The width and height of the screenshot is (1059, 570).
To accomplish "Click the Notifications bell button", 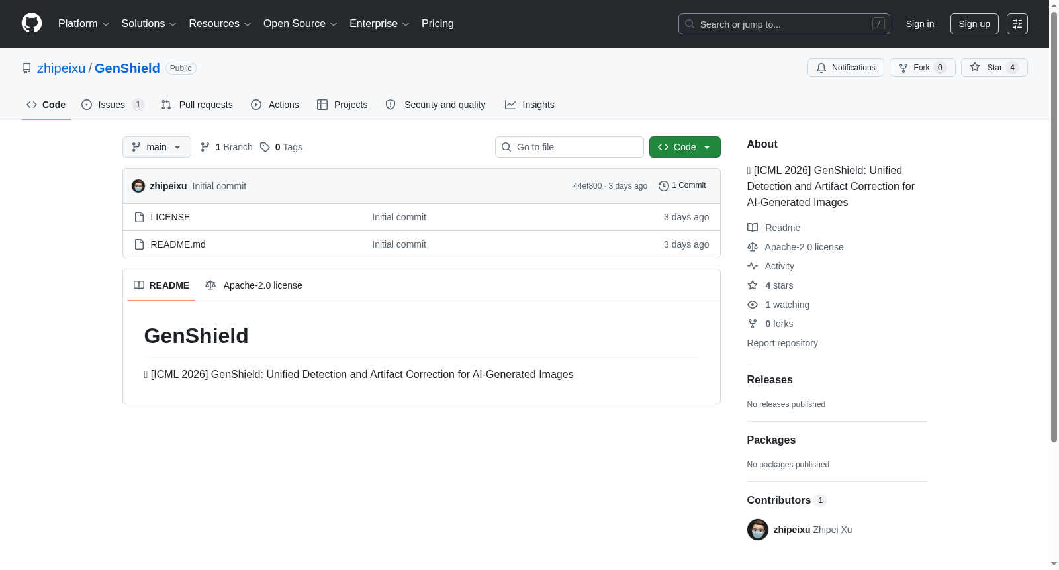I will (x=845, y=68).
